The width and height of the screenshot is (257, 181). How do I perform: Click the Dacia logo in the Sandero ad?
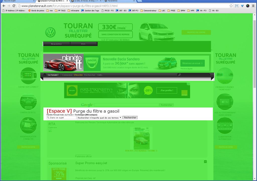tap(92, 63)
